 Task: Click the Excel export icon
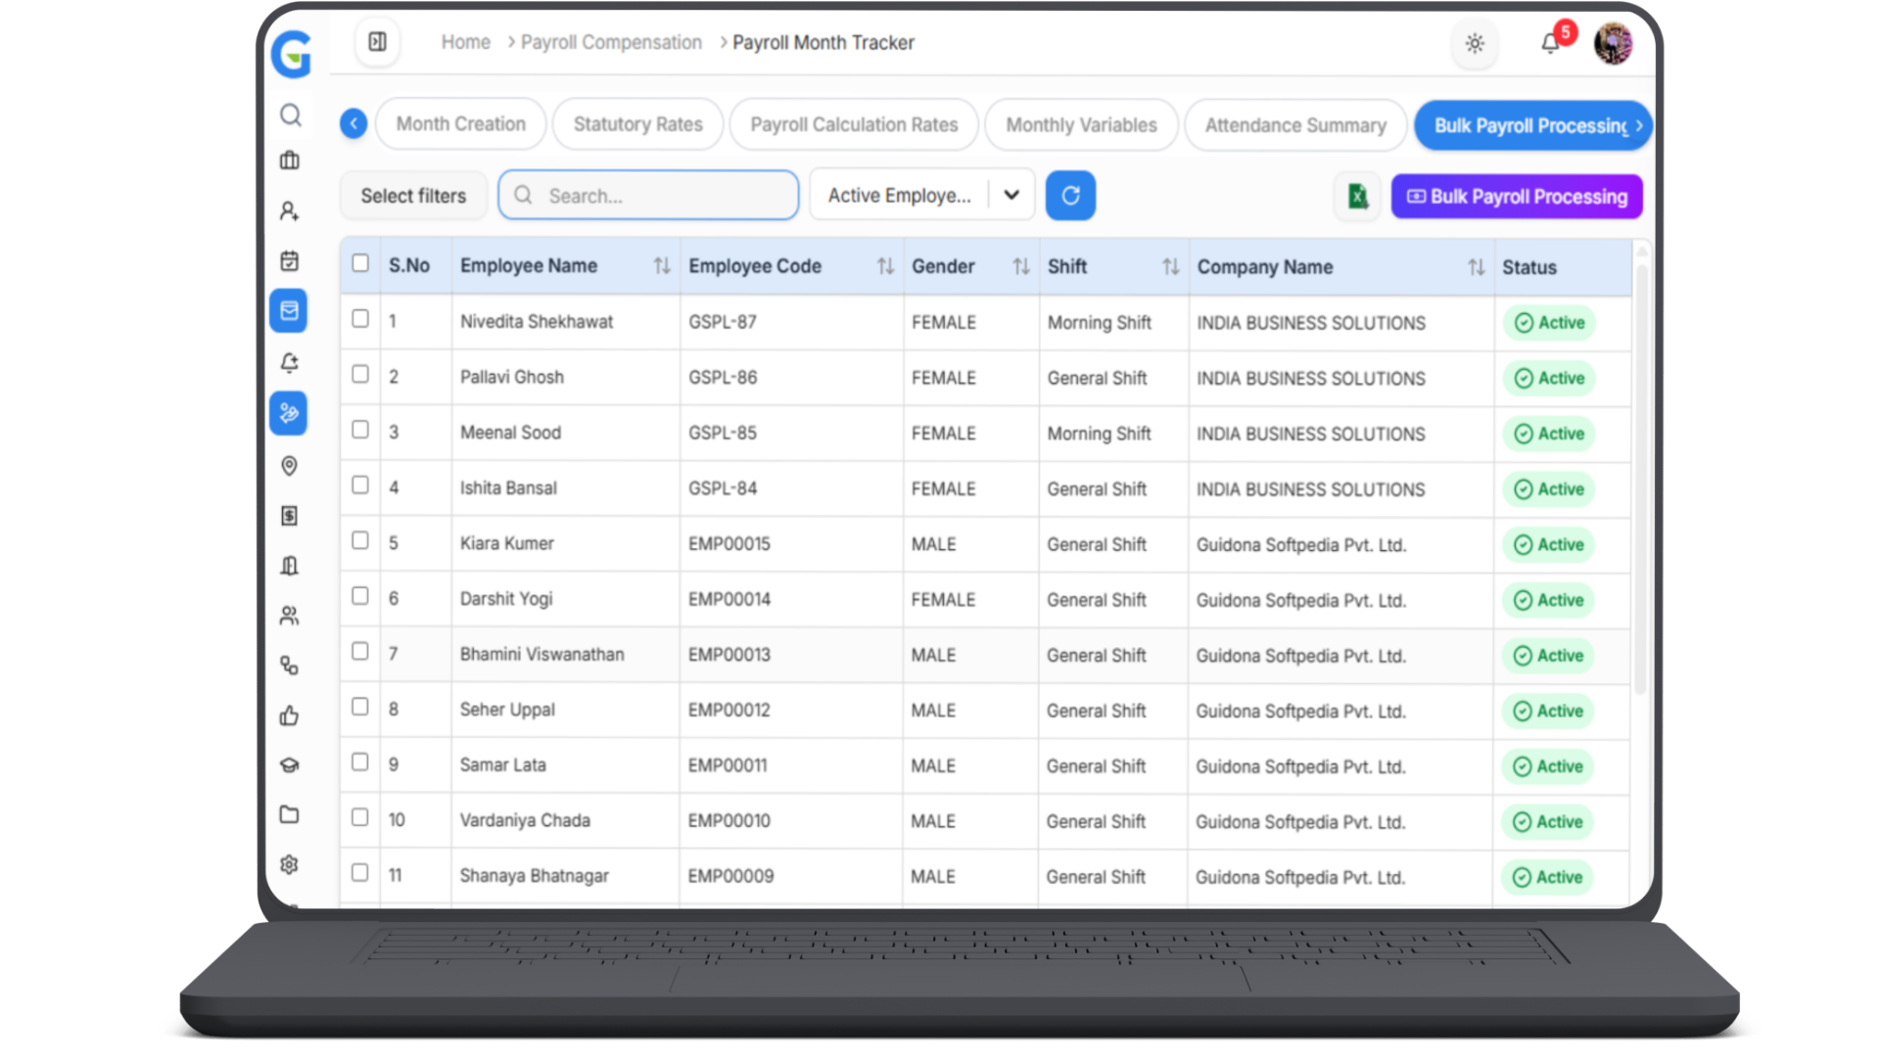[1356, 196]
